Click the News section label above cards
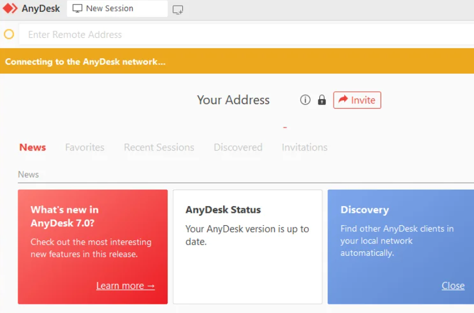This screenshot has height=313, width=474. 28,174
